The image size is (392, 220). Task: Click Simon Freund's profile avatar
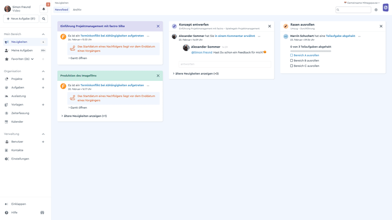tap(8, 9)
